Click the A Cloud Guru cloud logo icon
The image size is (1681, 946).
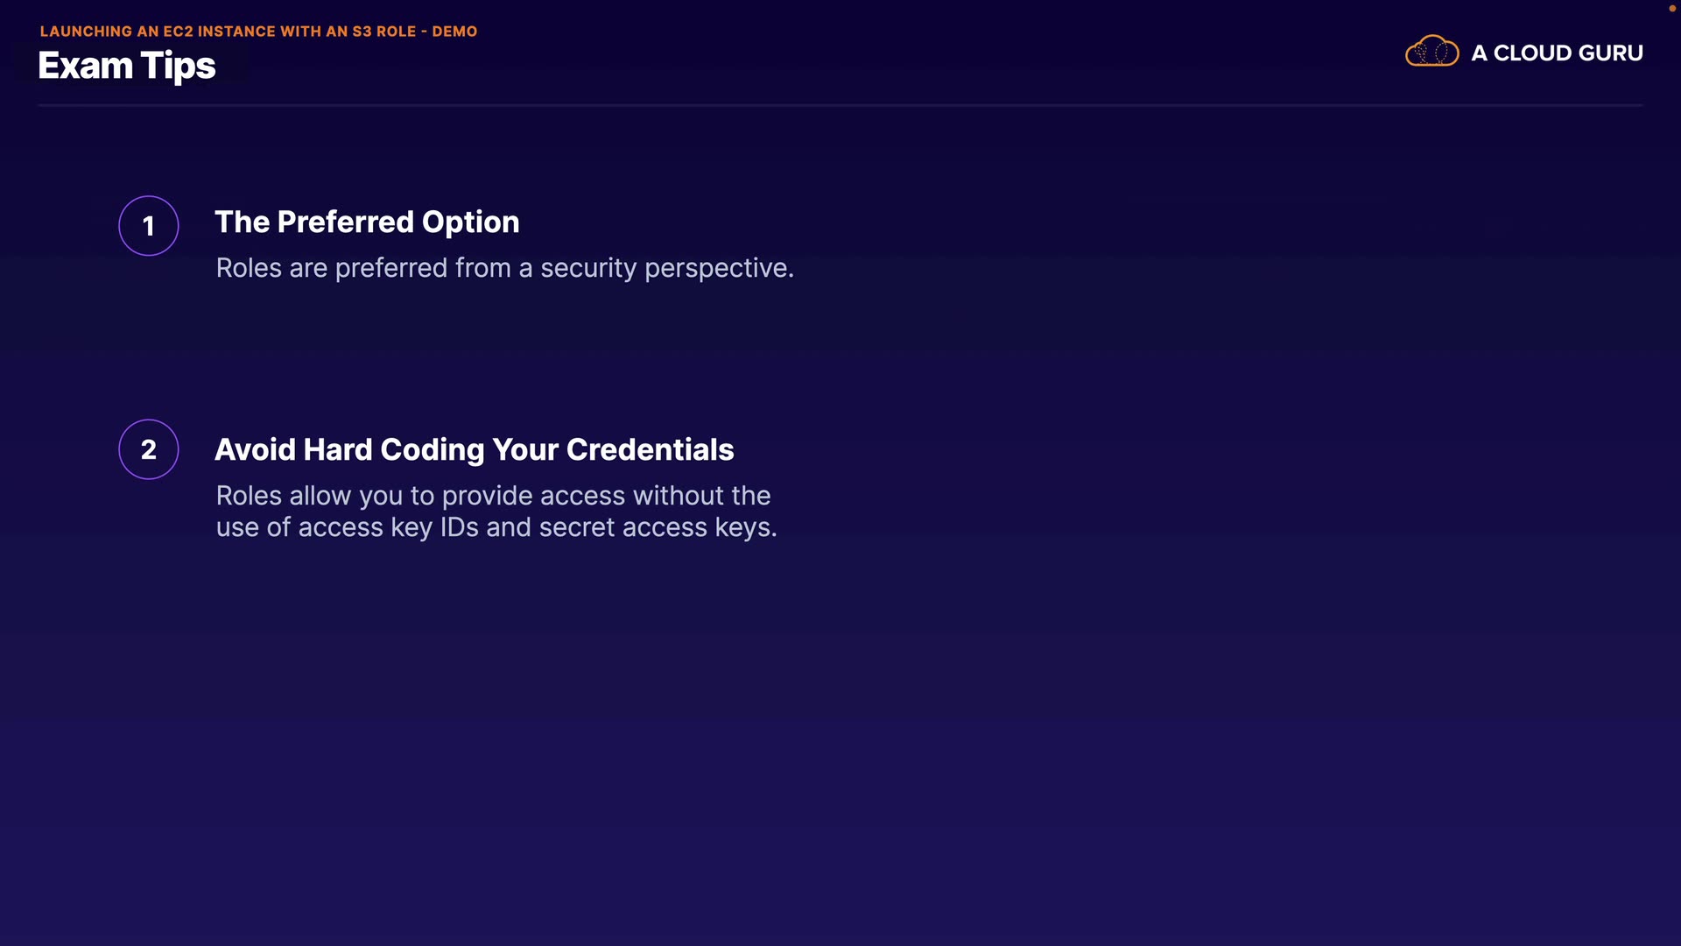(1431, 52)
